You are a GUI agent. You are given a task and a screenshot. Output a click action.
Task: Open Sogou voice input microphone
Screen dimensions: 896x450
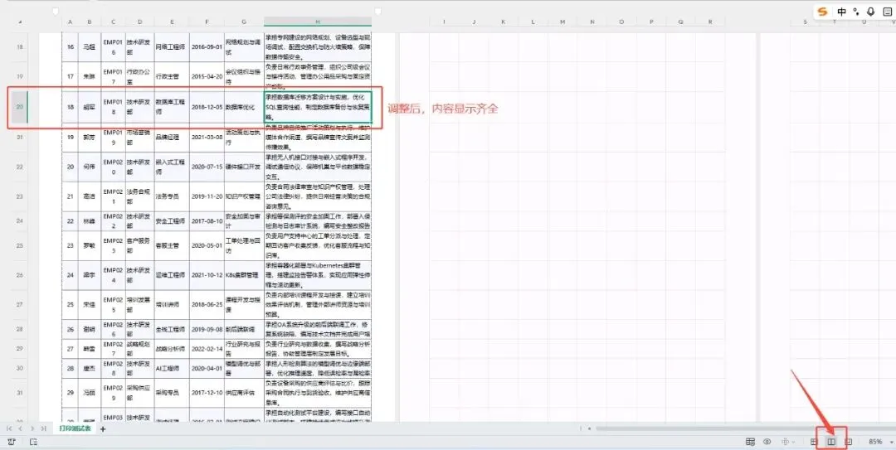click(871, 12)
